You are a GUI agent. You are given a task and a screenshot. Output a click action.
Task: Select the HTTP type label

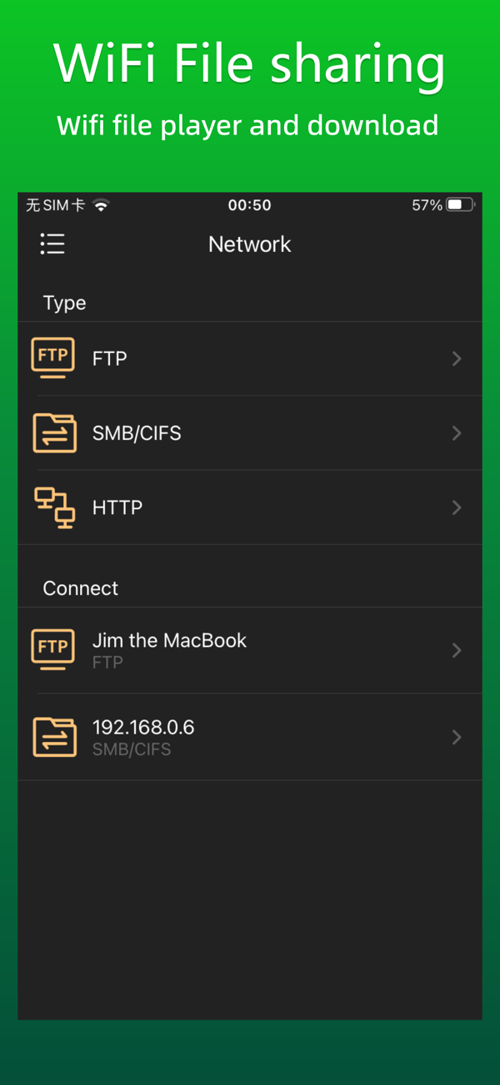pyautogui.click(x=117, y=507)
